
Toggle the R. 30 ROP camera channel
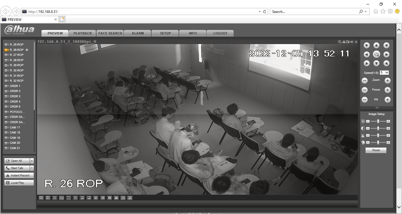tap(14, 71)
